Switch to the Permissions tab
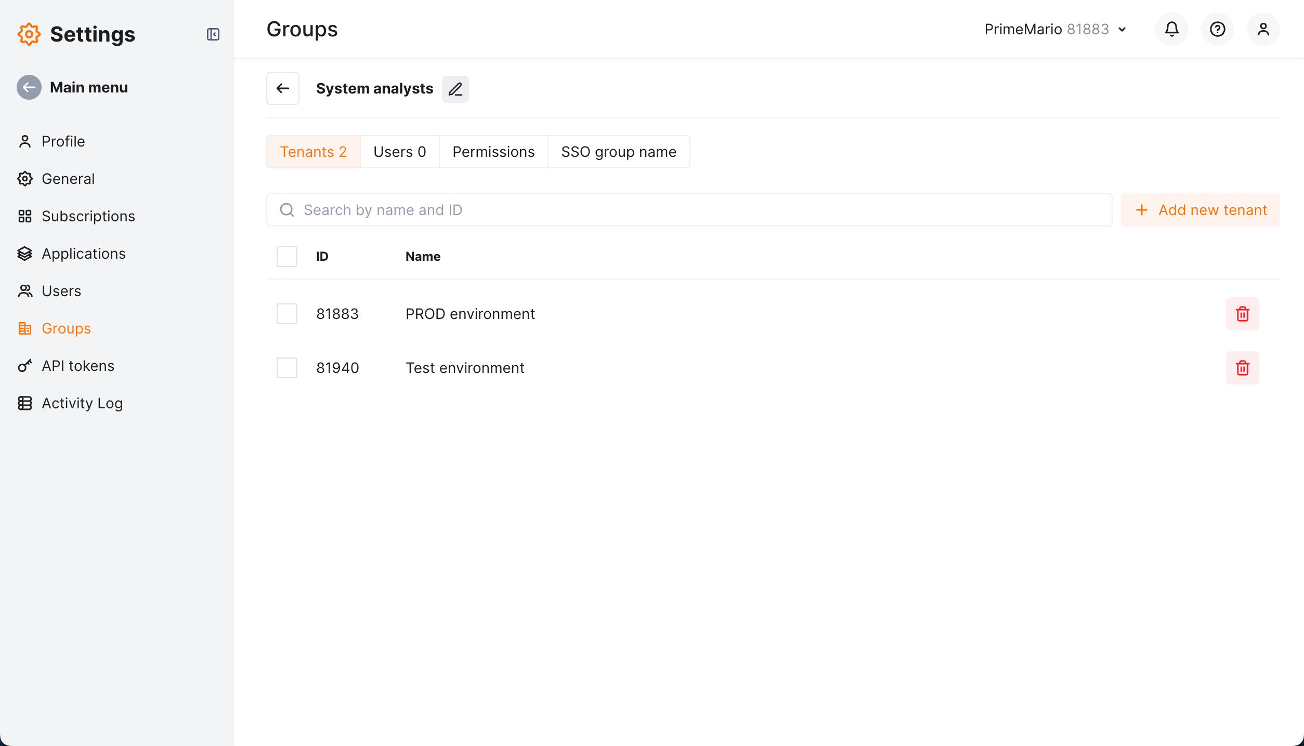Viewport: 1304px width, 746px height. coord(493,152)
